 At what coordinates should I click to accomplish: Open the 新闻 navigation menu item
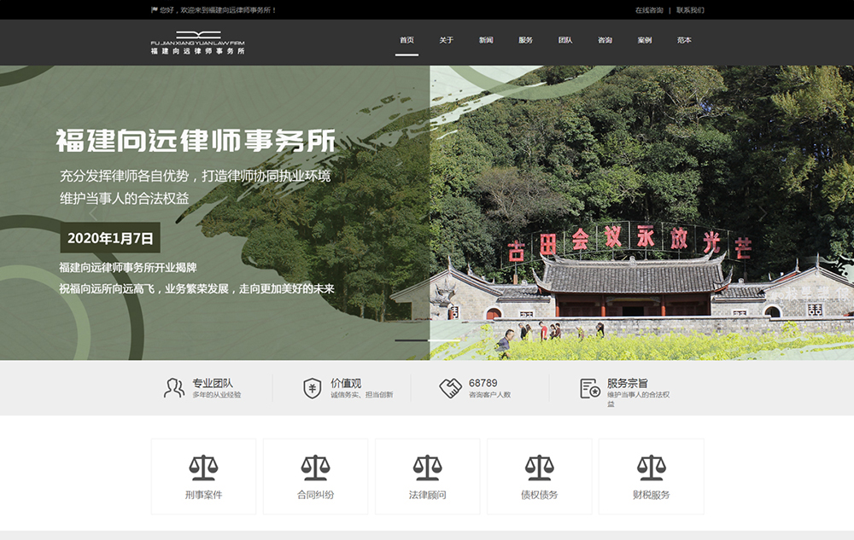point(486,40)
